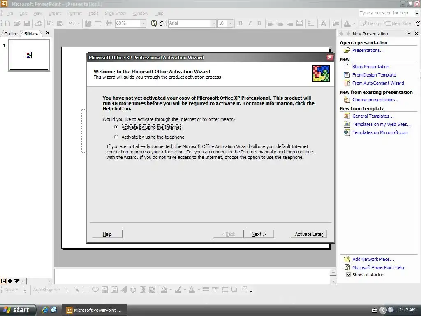The width and height of the screenshot is (421, 316).
Task: Click the Insert Chart toolbar icon
Action: 88,23
